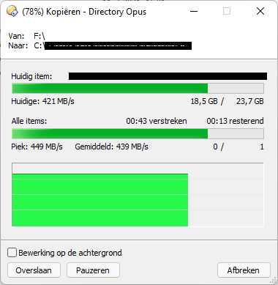Cancel copy with Afbreken button
278x285 pixels.
point(244,270)
